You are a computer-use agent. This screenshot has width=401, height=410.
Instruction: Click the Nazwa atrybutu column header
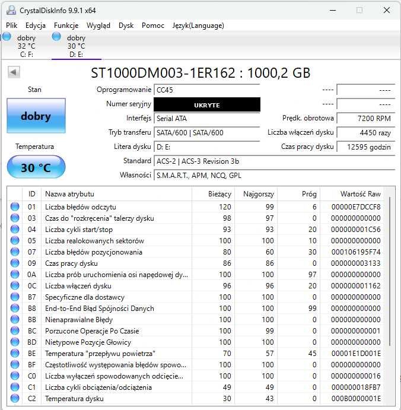coord(117,194)
